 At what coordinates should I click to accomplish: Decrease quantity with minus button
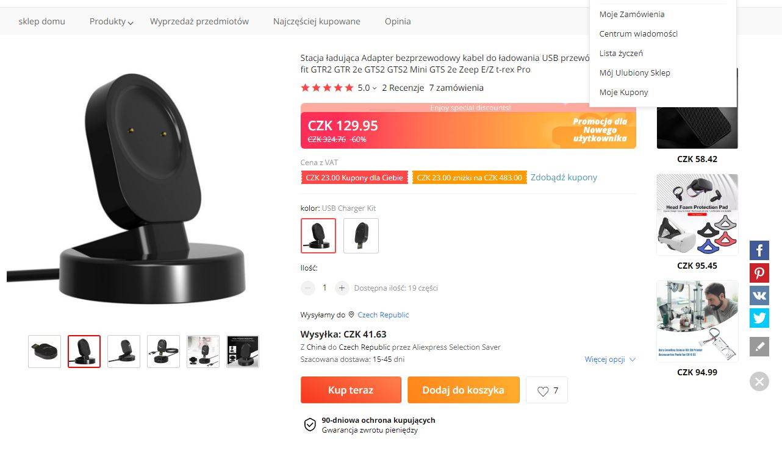[308, 288]
